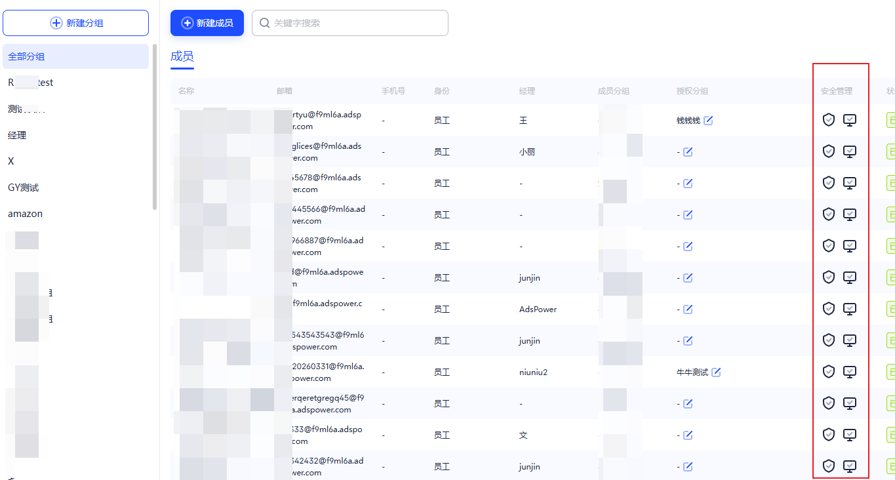895x480 pixels.
Task: Click the 安全管理 column header
Action: point(837,91)
